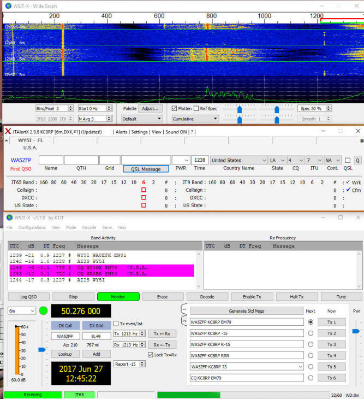Click the WSJT-X main window globe icon
Image resolution: width=364 pixels, height=399 pixels.
[9, 218]
